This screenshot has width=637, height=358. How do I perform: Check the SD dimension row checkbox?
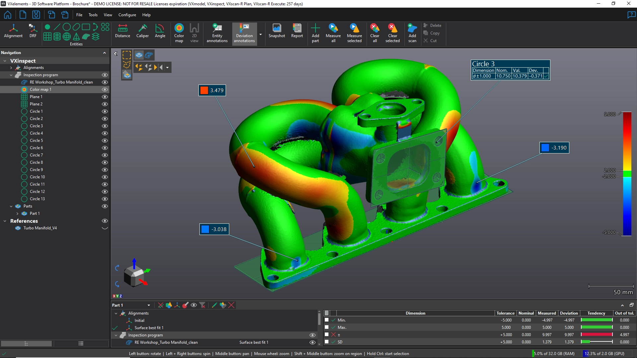pos(327,342)
